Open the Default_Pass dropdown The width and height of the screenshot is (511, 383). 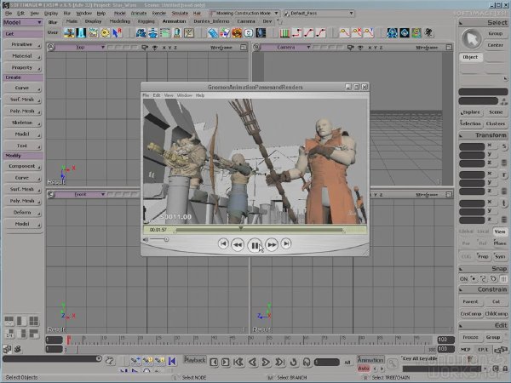pos(319,14)
